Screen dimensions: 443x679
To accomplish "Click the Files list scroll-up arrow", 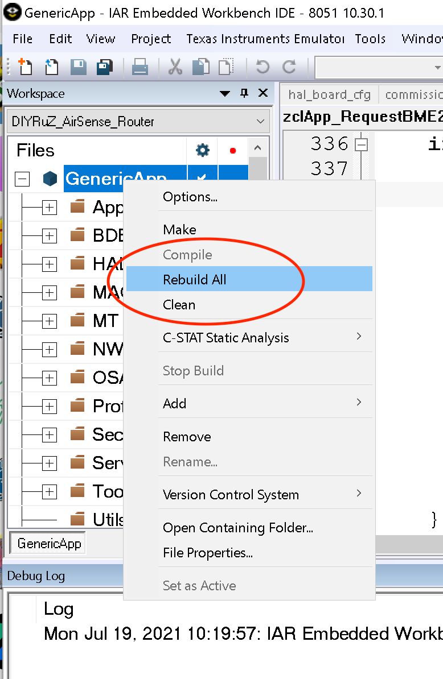I will 257,148.
